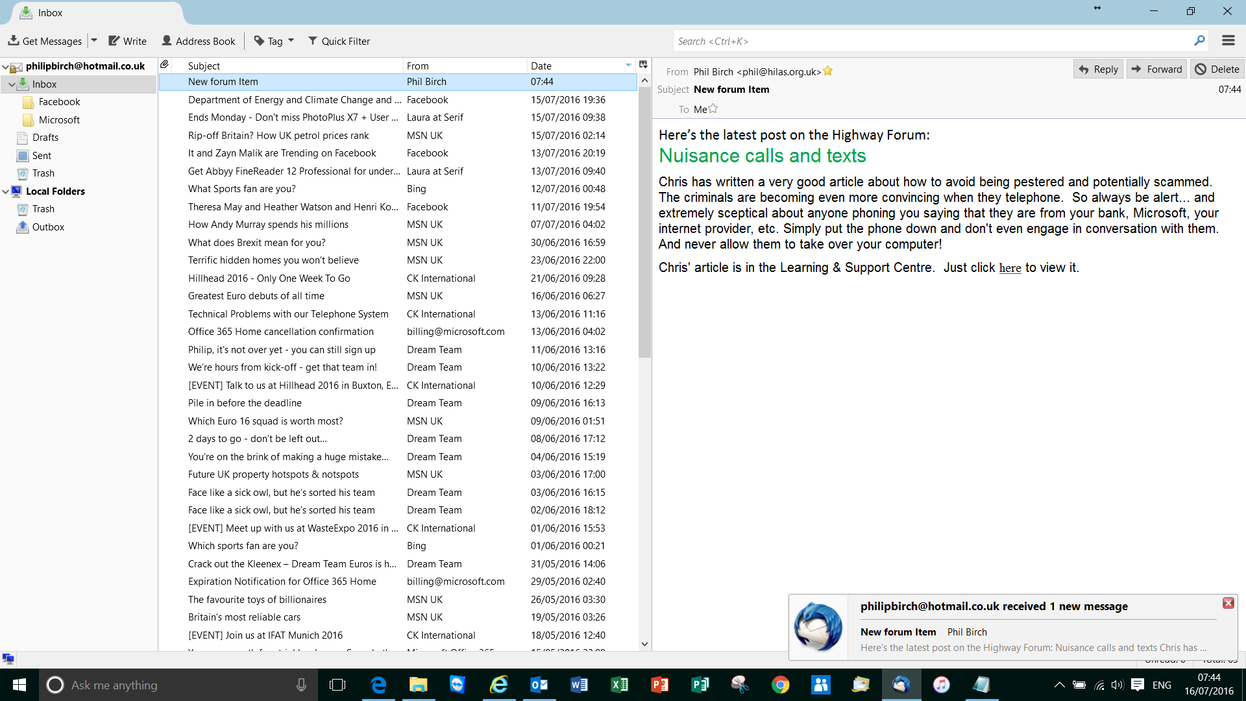Click the online status icon in status bar
Screen dimensions: 1246x701
point(8,659)
